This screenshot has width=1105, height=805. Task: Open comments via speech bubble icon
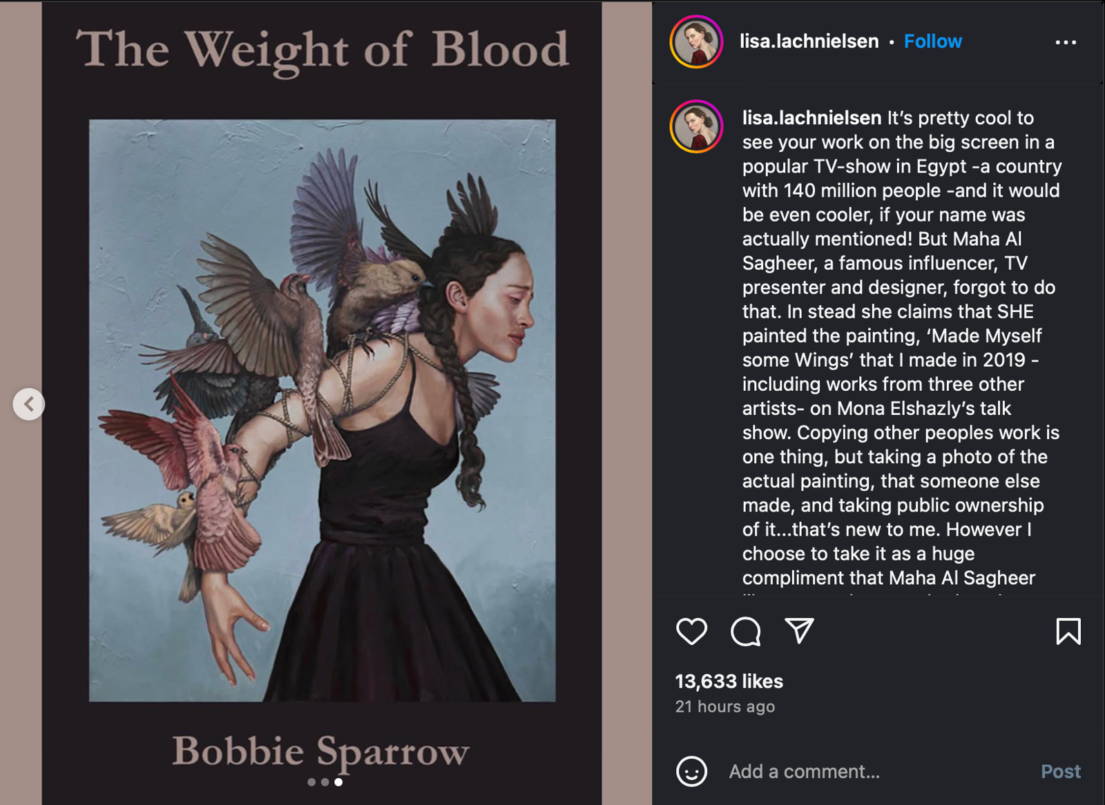(745, 631)
